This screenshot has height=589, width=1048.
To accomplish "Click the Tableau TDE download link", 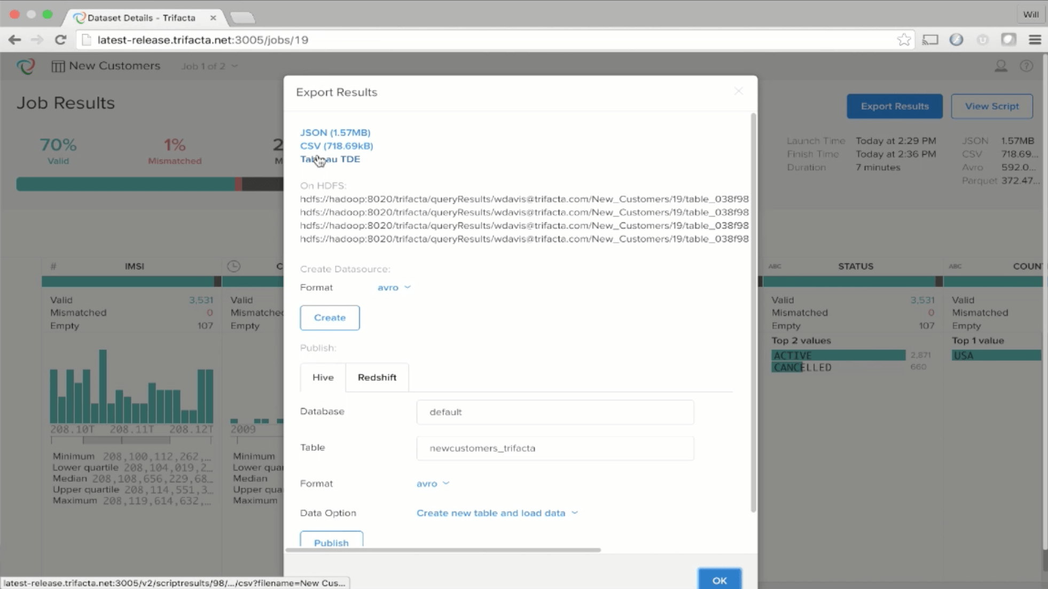I will coord(330,159).
